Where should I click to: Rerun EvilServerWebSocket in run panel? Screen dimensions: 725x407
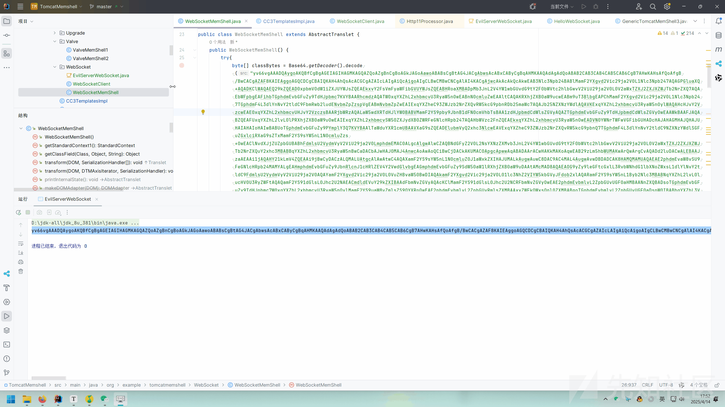18,213
